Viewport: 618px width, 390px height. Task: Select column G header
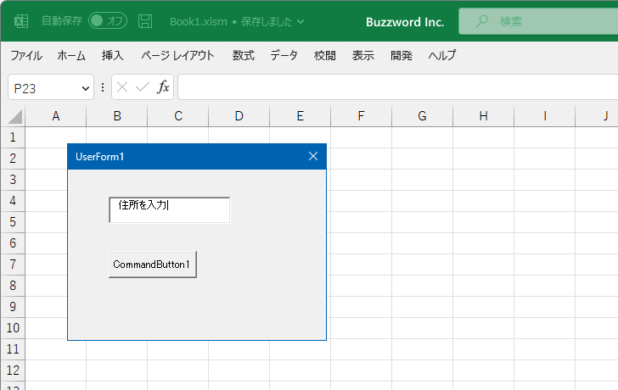422,116
